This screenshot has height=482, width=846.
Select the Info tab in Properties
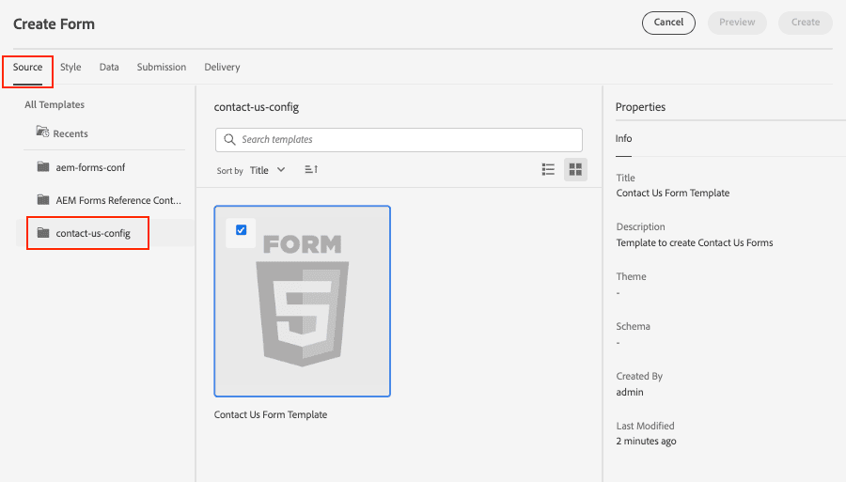point(624,138)
